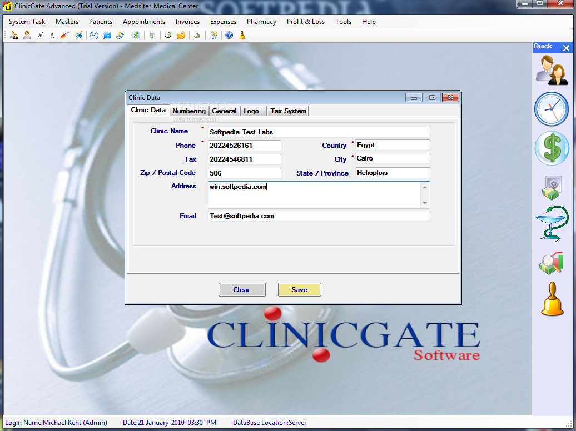This screenshot has width=576, height=431.
Task: Open the Masters menu
Action: click(67, 22)
